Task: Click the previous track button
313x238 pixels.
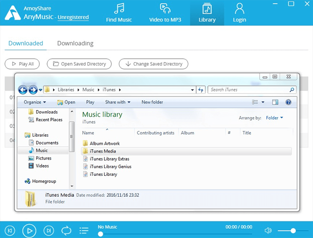Action: 10,230
